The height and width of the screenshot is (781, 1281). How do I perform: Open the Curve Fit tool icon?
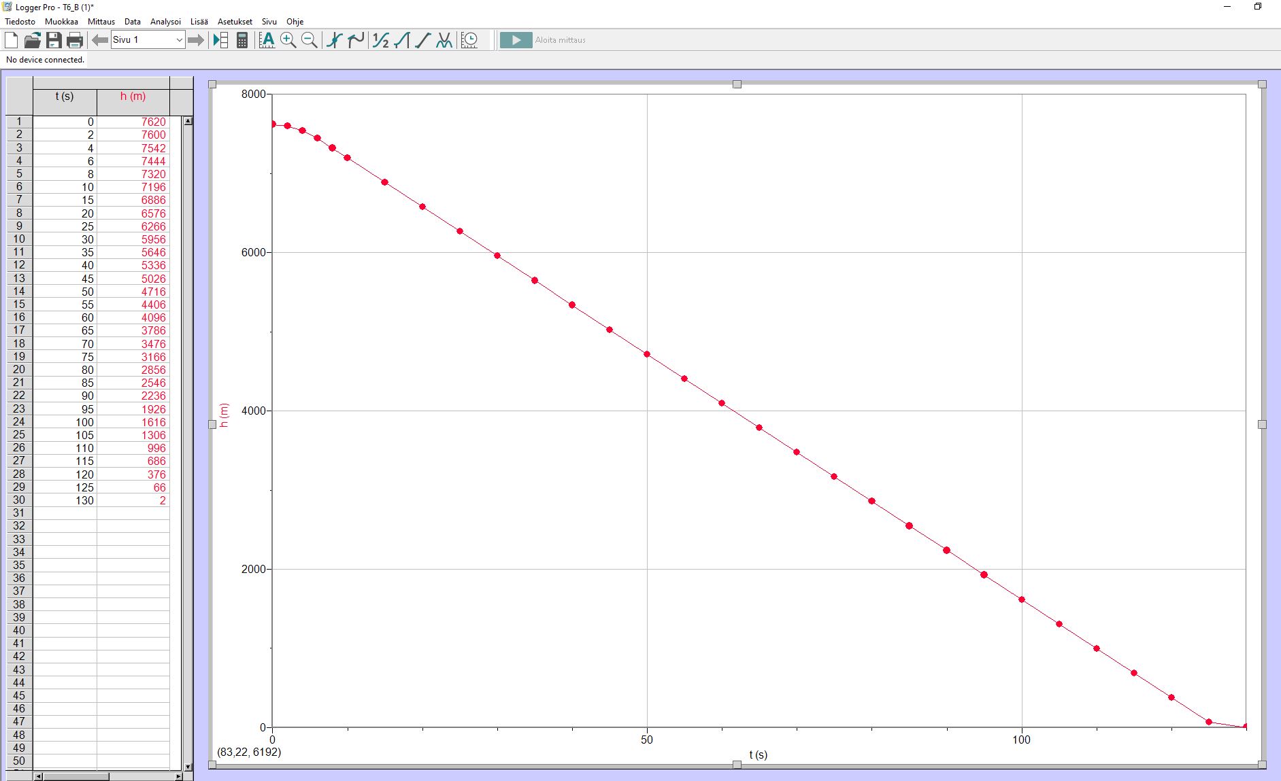tap(444, 40)
